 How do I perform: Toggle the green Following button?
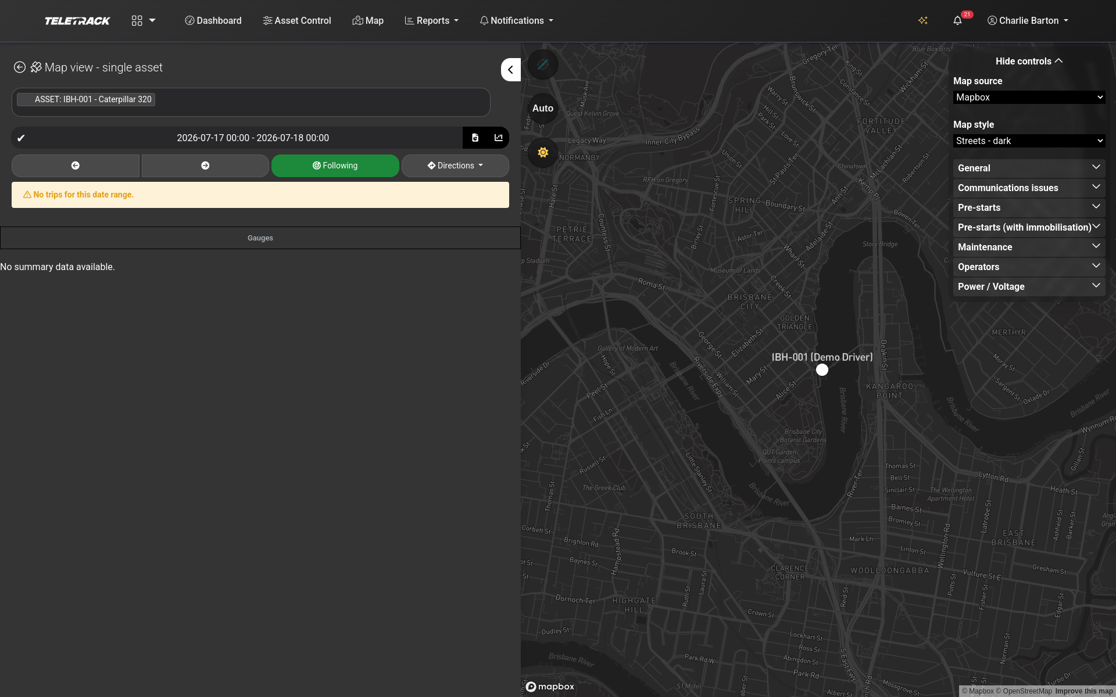click(335, 166)
